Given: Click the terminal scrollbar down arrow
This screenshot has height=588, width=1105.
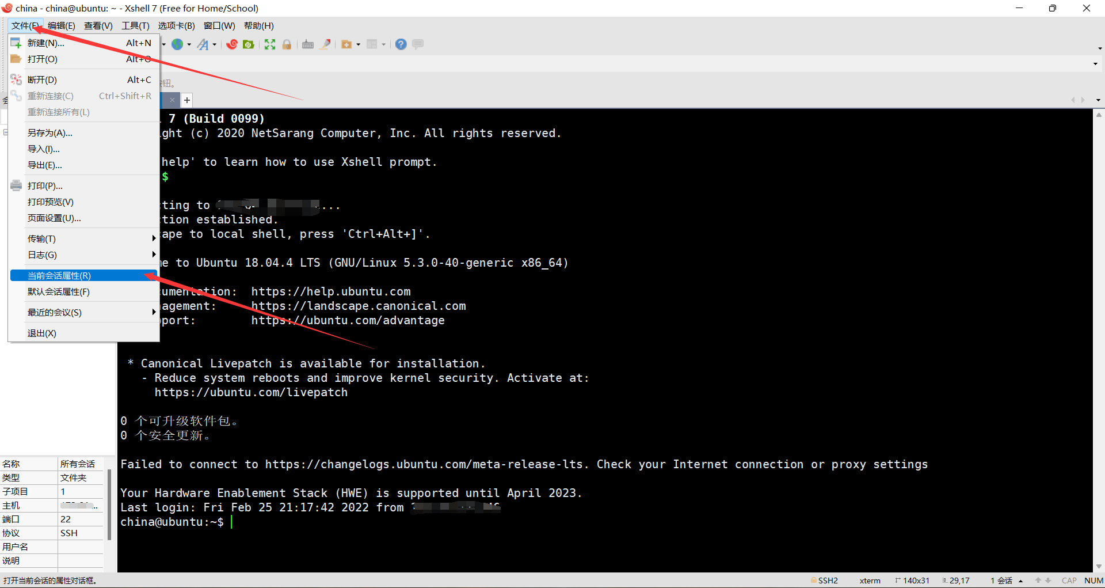Looking at the screenshot, I should (x=1099, y=566).
